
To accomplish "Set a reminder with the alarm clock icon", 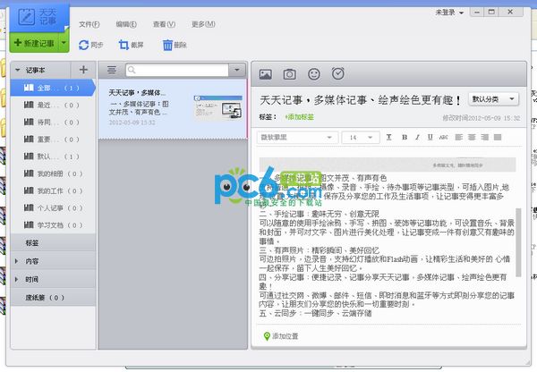I will [x=337, y=73].
